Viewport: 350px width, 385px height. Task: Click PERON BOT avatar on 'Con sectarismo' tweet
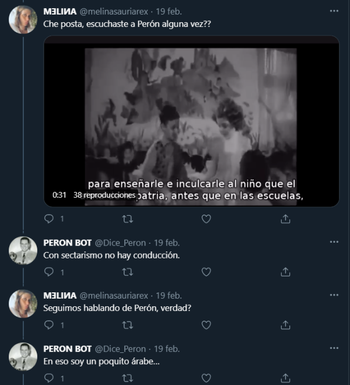click(x=23, y=251)
